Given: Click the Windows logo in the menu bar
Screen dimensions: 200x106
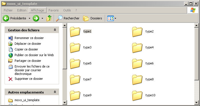Looking at the screenshot, I should 193,10.
